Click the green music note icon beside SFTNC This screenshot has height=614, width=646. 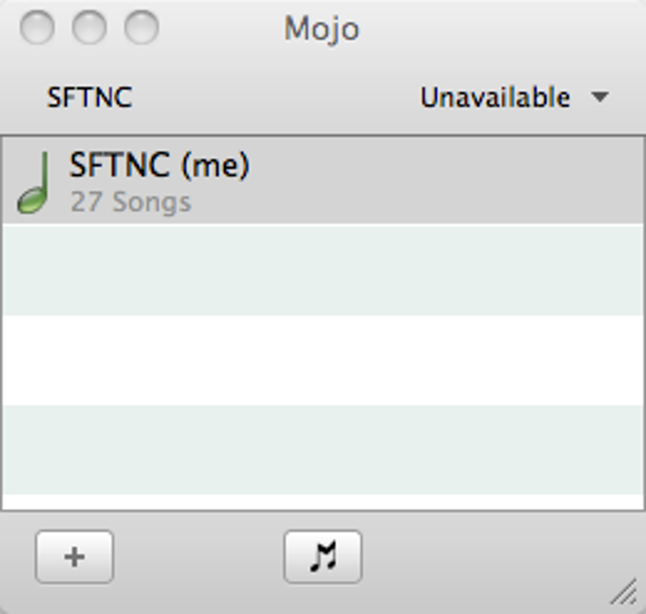click(x=34, y=183)
